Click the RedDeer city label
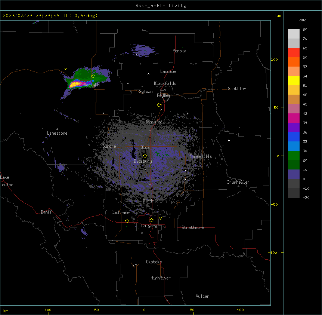 click(x=164, y=95)
